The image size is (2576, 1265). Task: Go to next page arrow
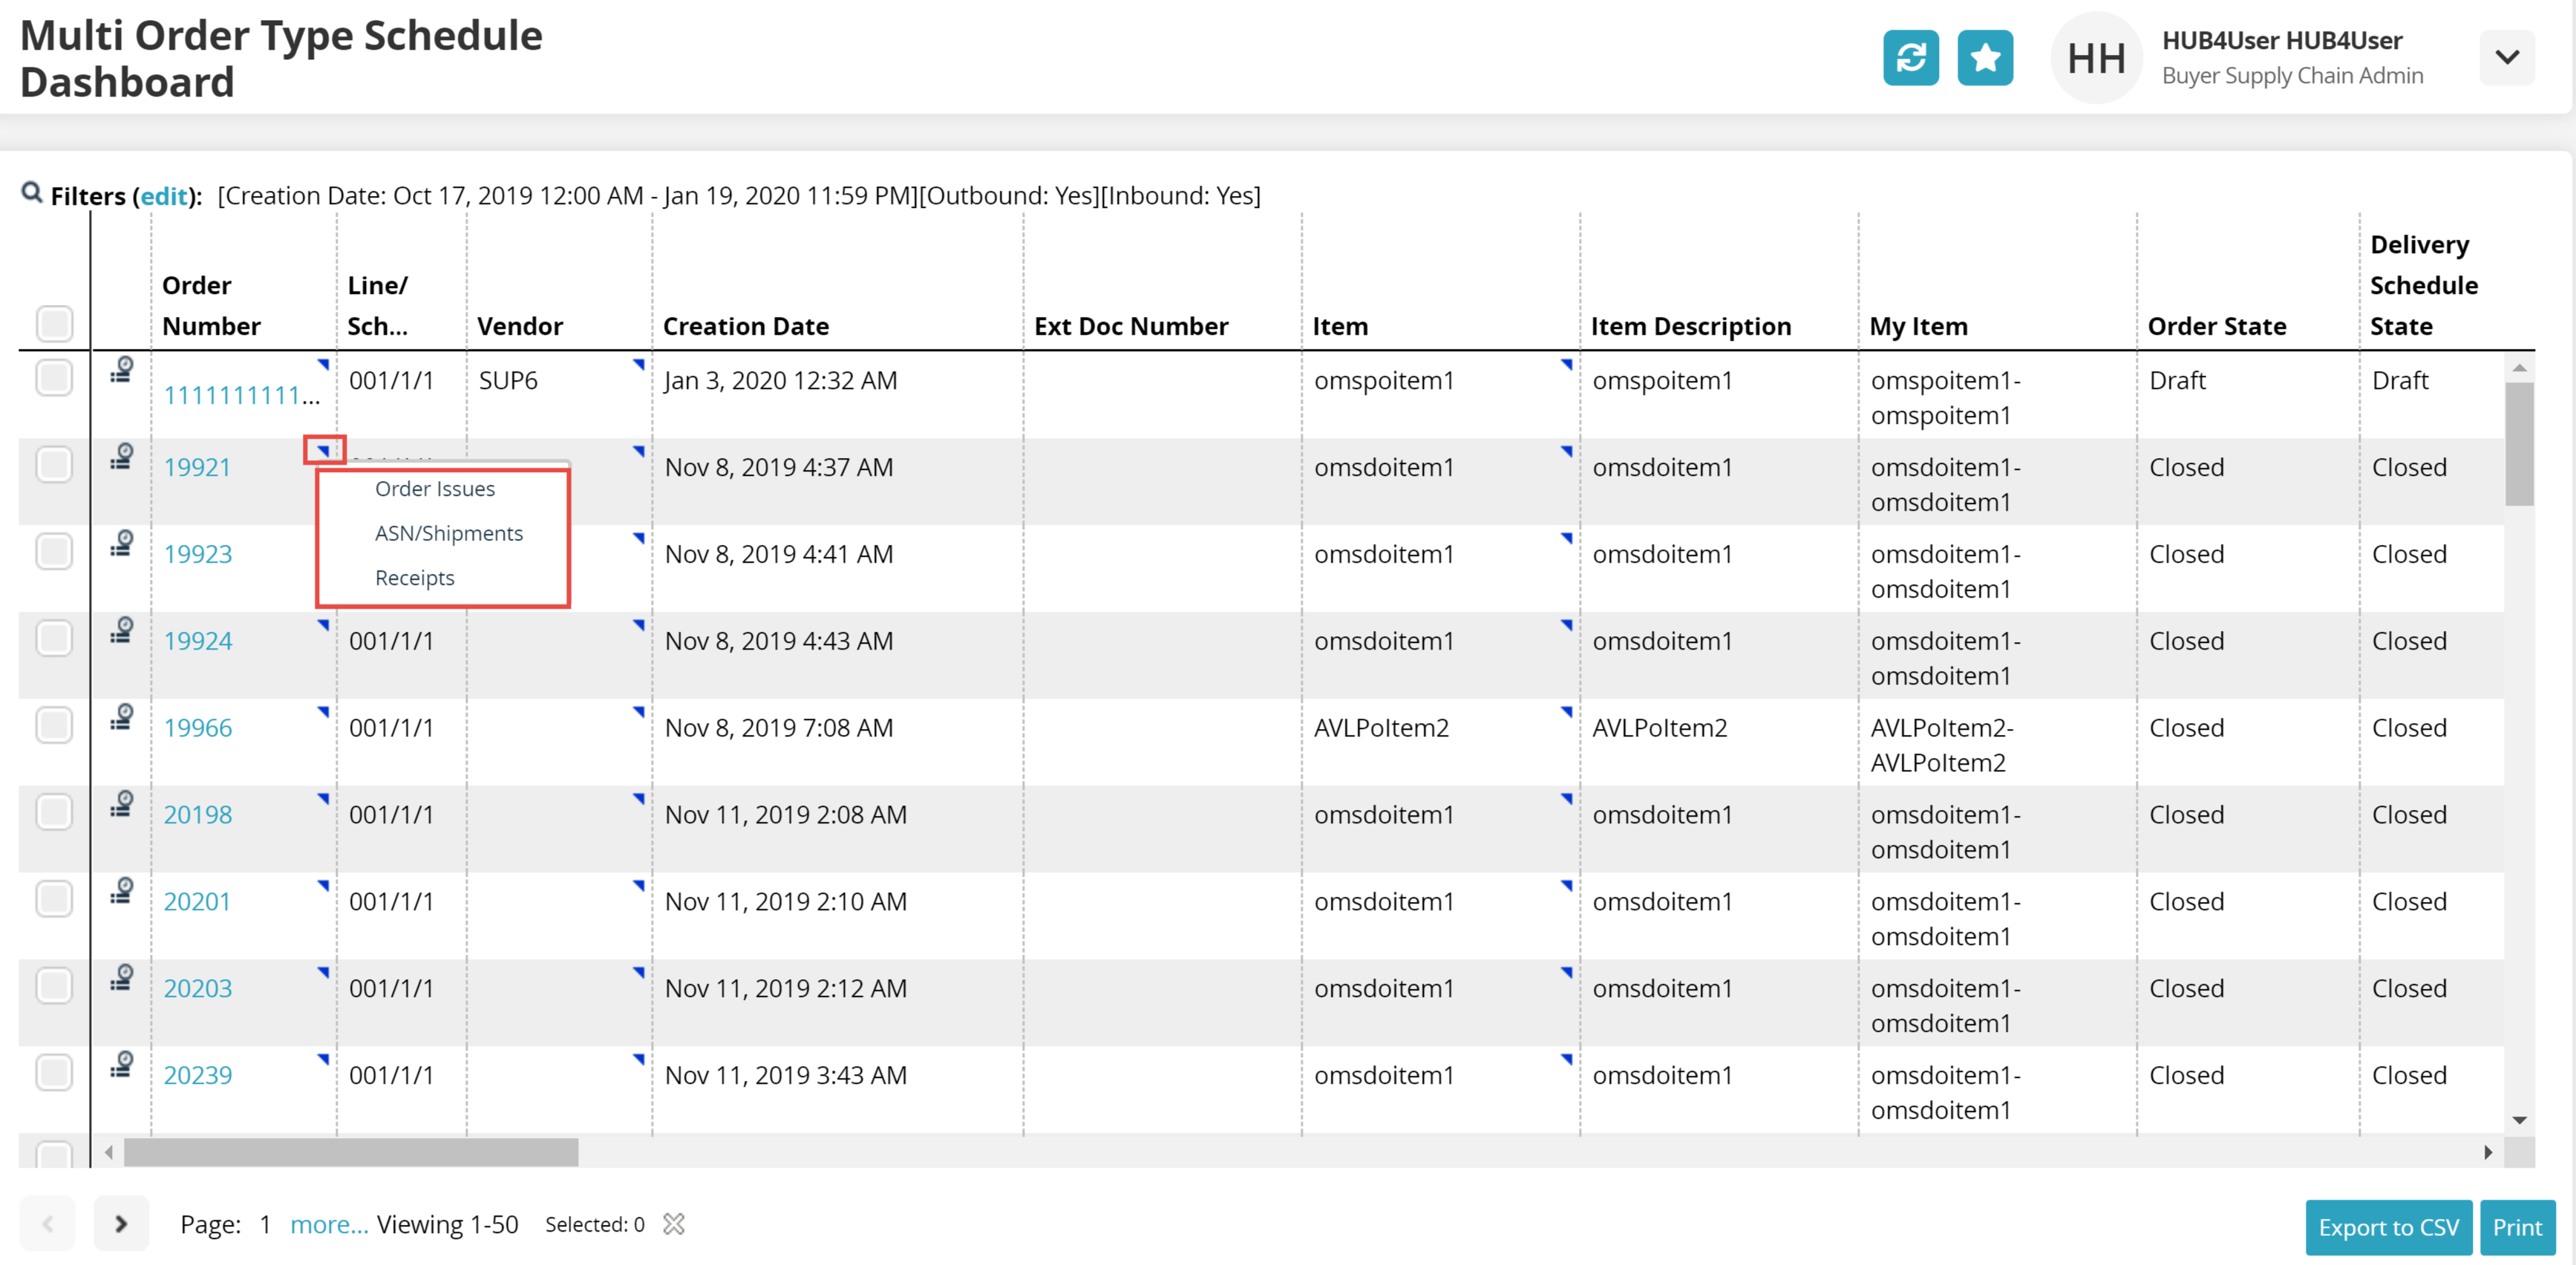point(121,1223)
